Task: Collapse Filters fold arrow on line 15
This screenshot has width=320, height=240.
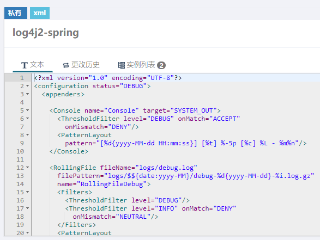Action: click(28, 192)
